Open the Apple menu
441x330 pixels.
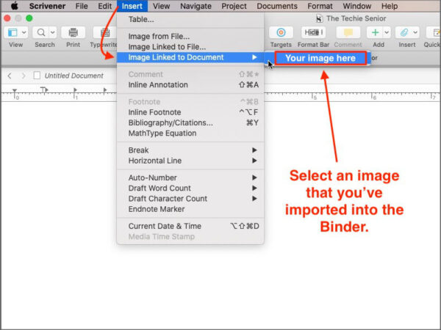coord(14,6)
